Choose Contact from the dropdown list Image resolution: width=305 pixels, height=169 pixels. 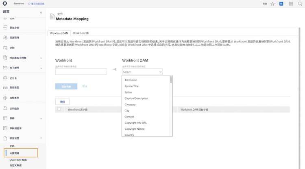coord(129,117)
